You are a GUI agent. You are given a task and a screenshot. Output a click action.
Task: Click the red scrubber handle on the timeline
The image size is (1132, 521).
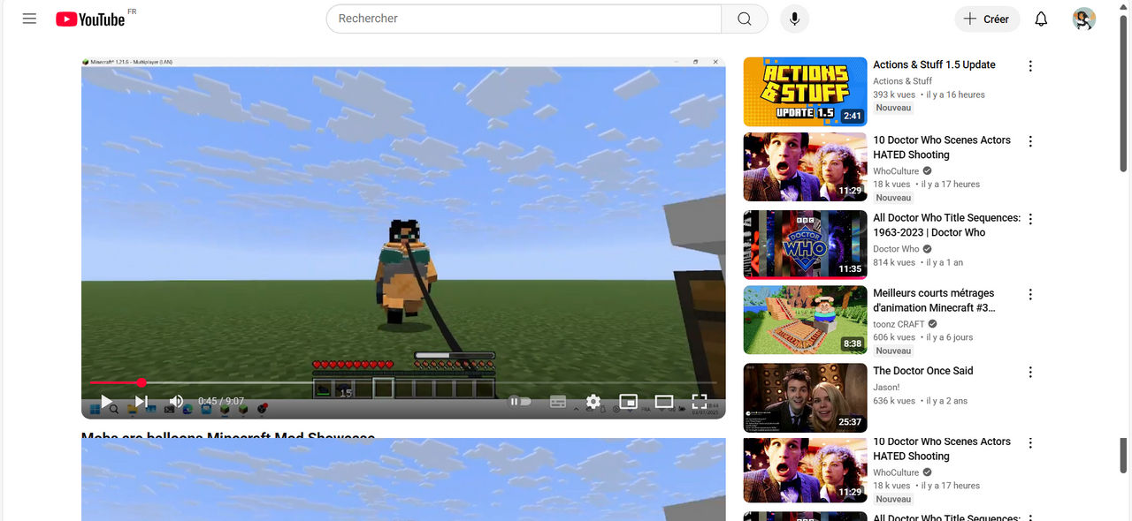[x=141, y=382]
